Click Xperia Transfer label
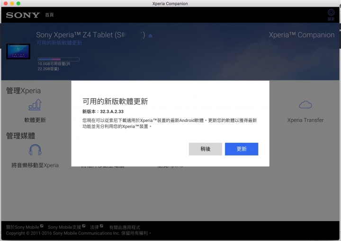 pyautogui.click(x=305, y=120)
